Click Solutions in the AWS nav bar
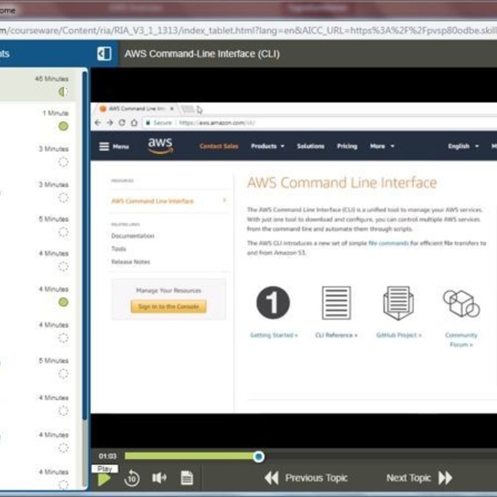Viewport: 497px width, 497px height. point(311,146)
